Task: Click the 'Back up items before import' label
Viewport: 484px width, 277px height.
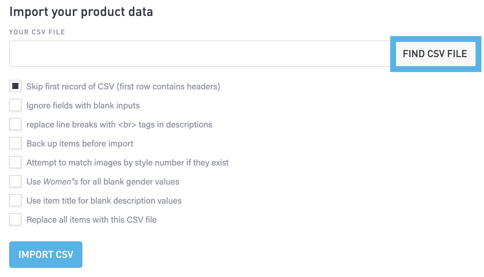Action: pos(80,144)
